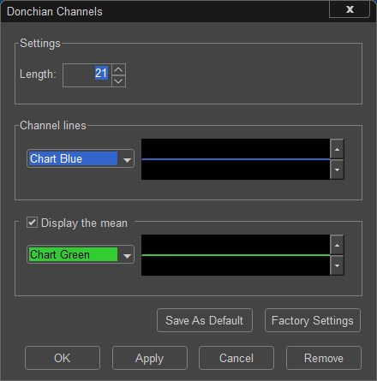Confirm with the OK button
377x381 pixels.
(x=63, y=358)
